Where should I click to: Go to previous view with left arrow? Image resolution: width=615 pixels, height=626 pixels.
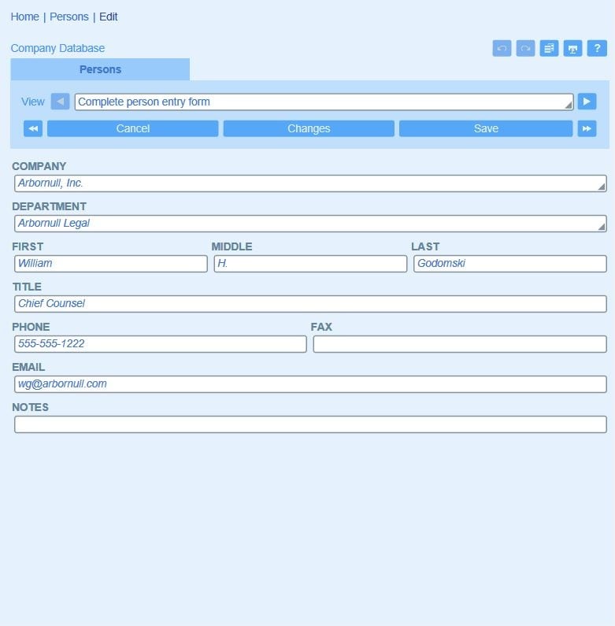61,102
